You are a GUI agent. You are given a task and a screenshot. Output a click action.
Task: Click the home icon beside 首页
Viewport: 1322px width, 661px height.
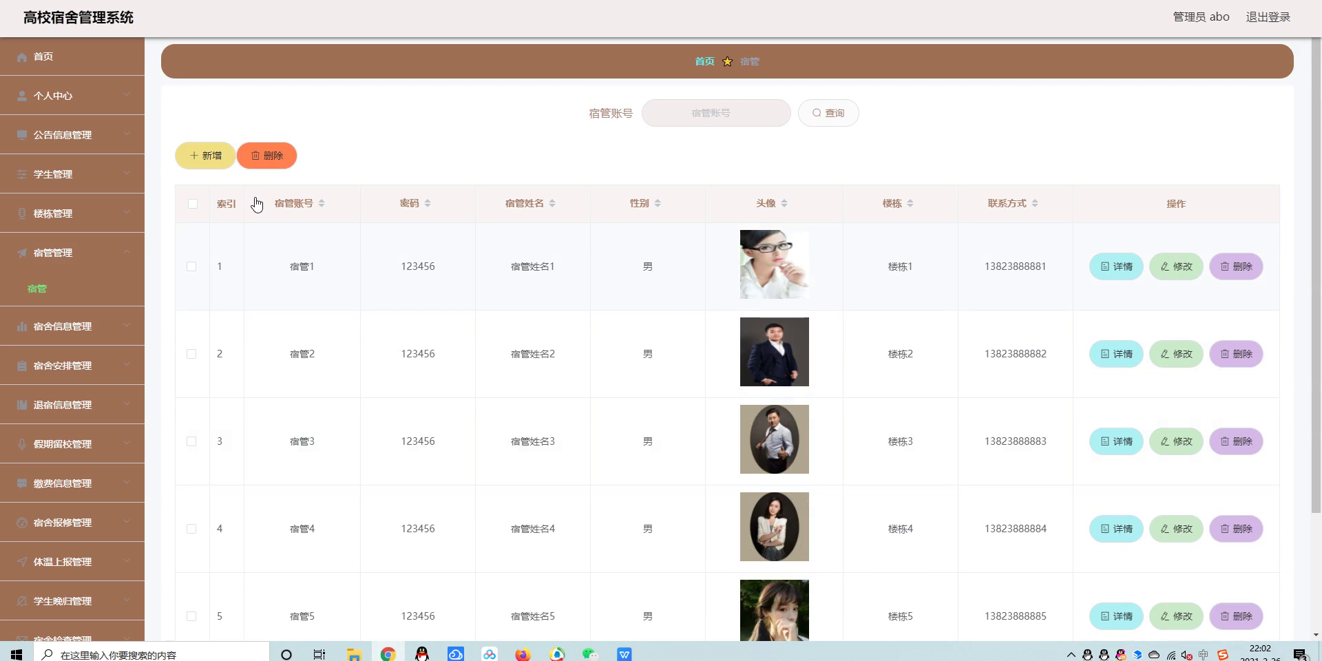(22, 57)
